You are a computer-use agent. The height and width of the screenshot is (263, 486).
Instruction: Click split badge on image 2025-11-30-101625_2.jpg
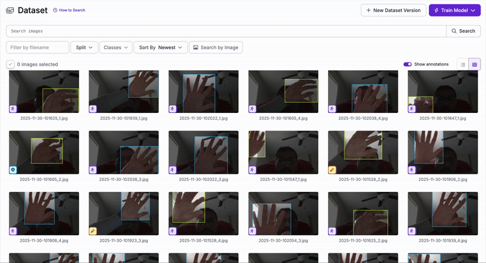point(332,231)
